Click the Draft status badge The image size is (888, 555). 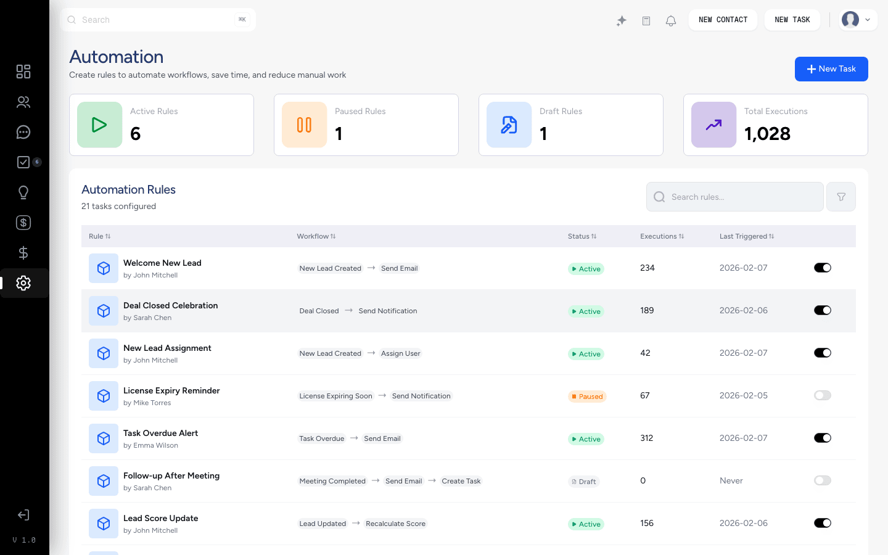pyautogui.click(x=583, y=482)
